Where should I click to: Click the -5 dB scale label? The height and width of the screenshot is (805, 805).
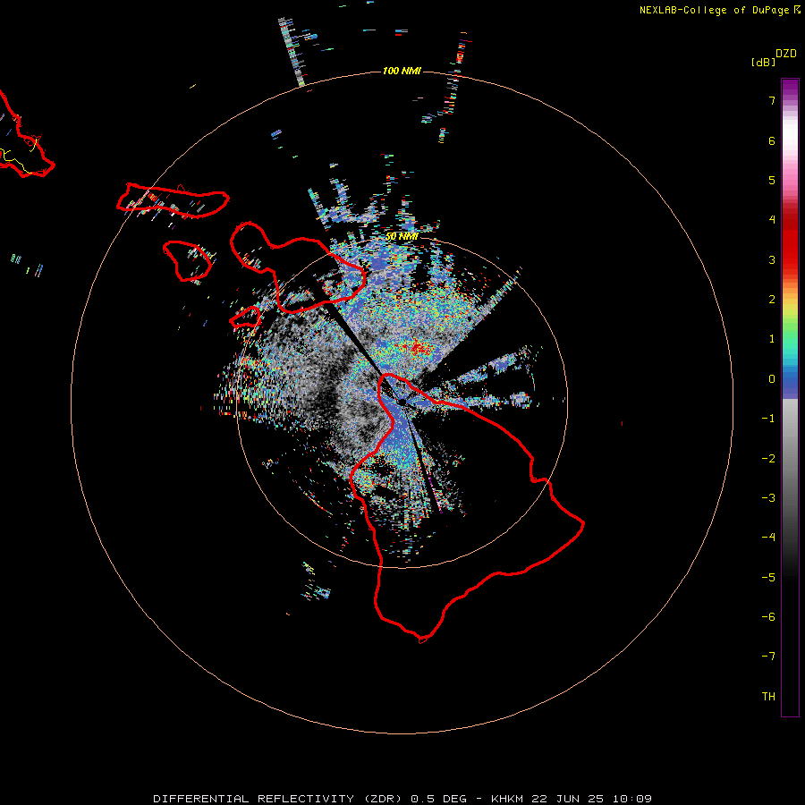[x=768, y=578]
